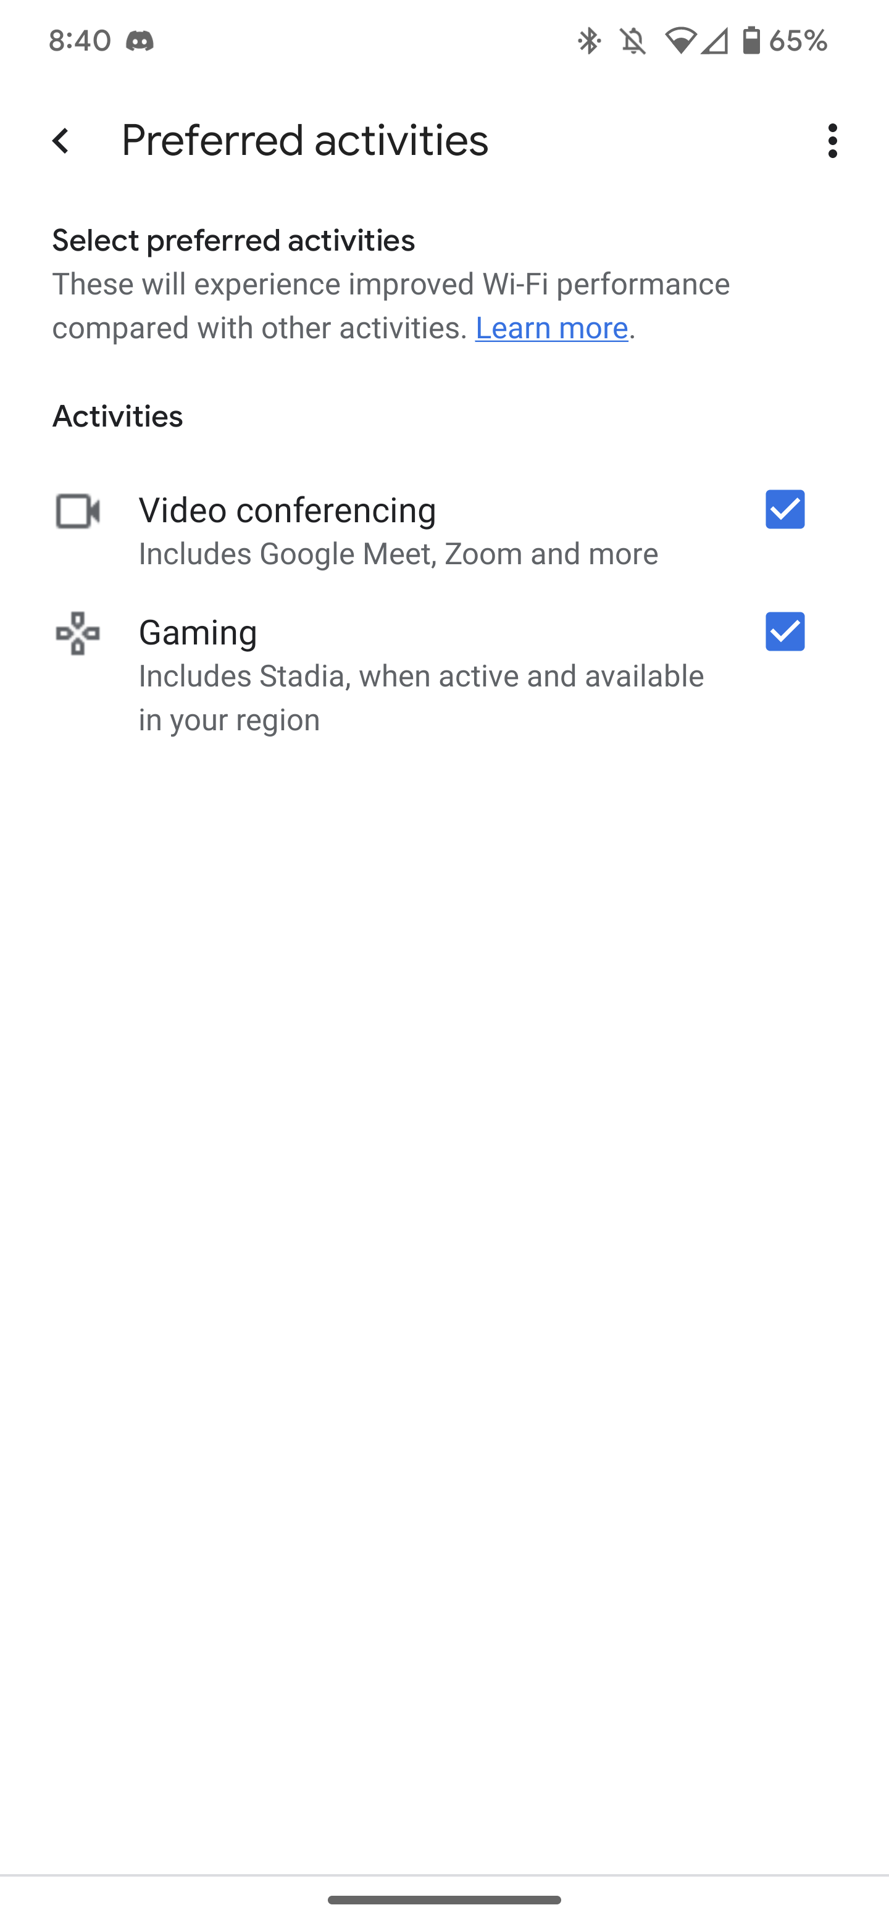Open the three-dot overflow menu
This screenshot has width=889, height=1926.
click(x=832, y=141)
